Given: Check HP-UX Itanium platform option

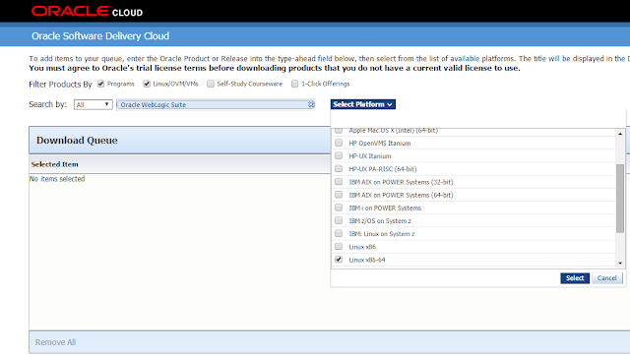Looking at the screenshot, I should pos(339,155).
